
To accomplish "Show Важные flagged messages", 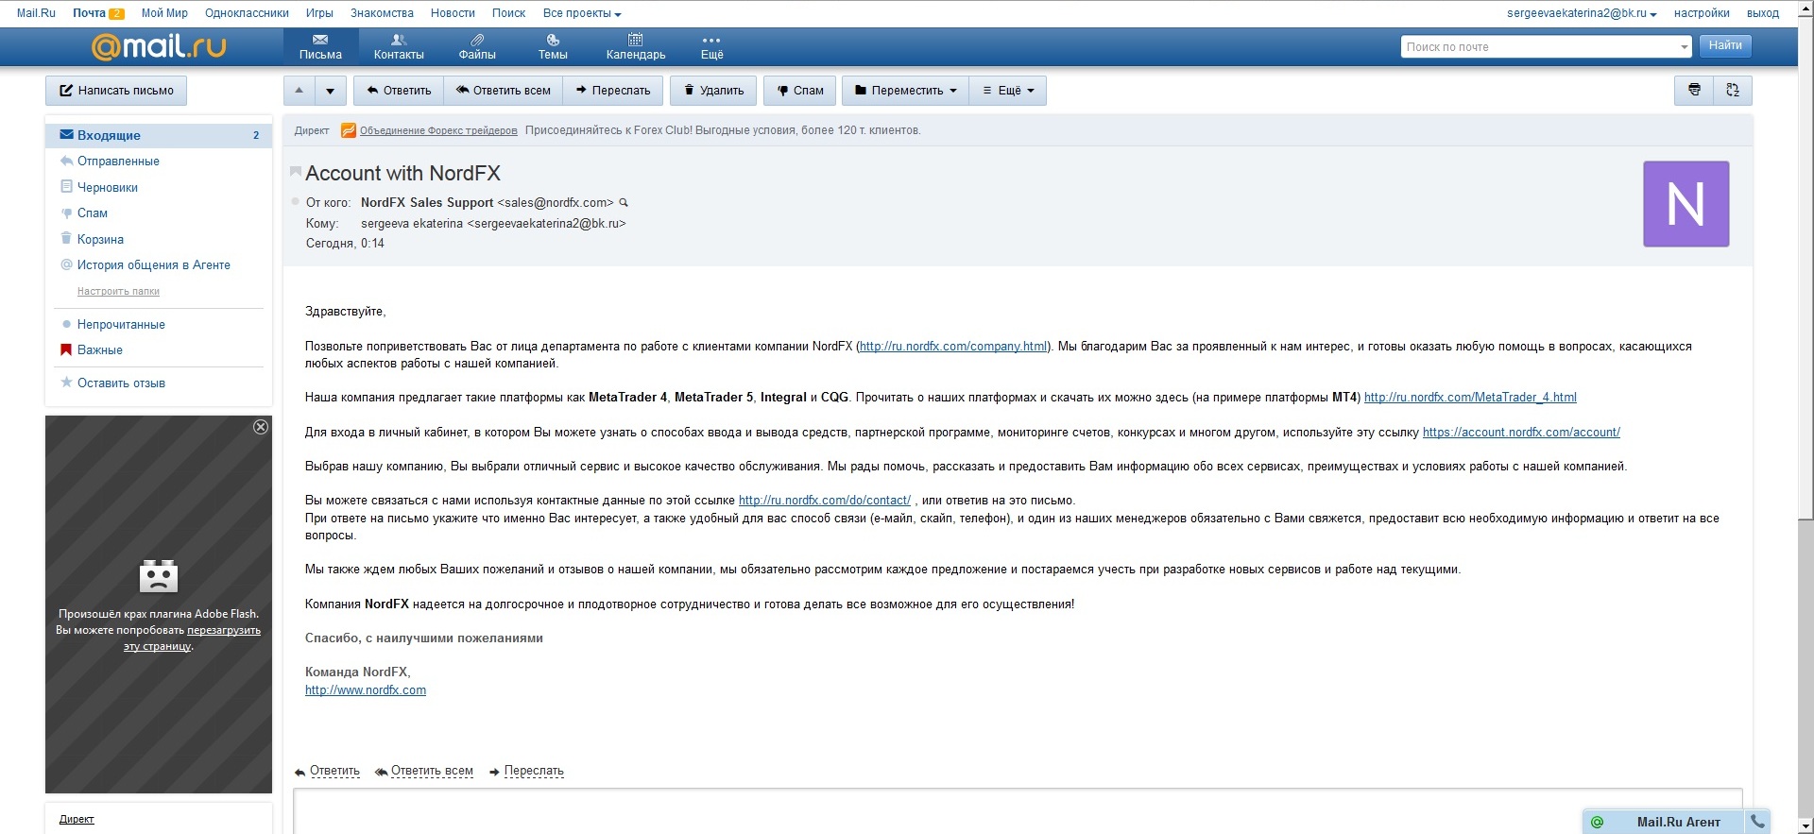I will tap(99, 349).
